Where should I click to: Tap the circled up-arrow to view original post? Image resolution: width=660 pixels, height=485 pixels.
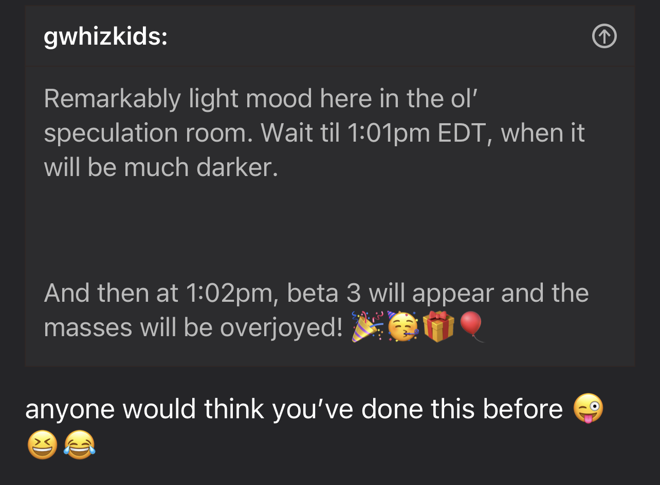pyautogui.click(x=604, y=36)
